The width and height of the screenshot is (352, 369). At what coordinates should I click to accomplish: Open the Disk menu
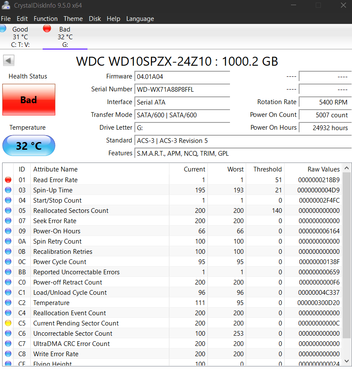95,19
